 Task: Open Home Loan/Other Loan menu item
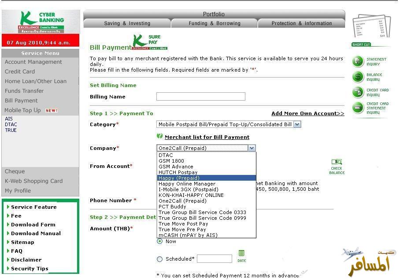(x=35, y=81)
